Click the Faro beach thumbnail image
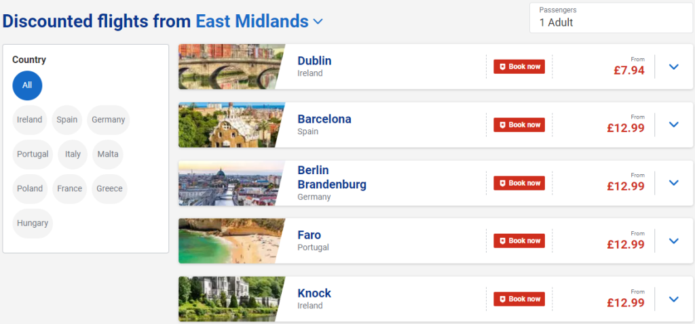This screenshot has height=324, width=695. (x=231, y=241)
